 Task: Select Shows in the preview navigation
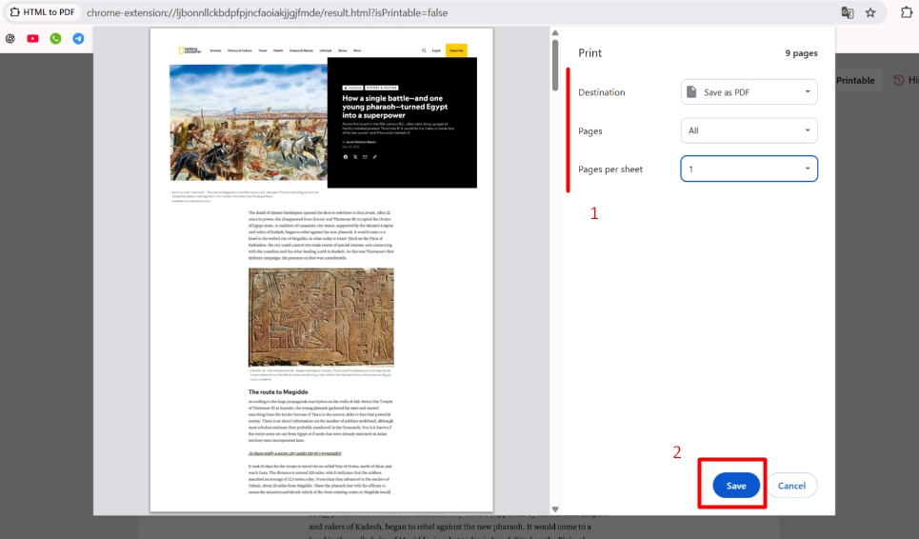point(342,50)
